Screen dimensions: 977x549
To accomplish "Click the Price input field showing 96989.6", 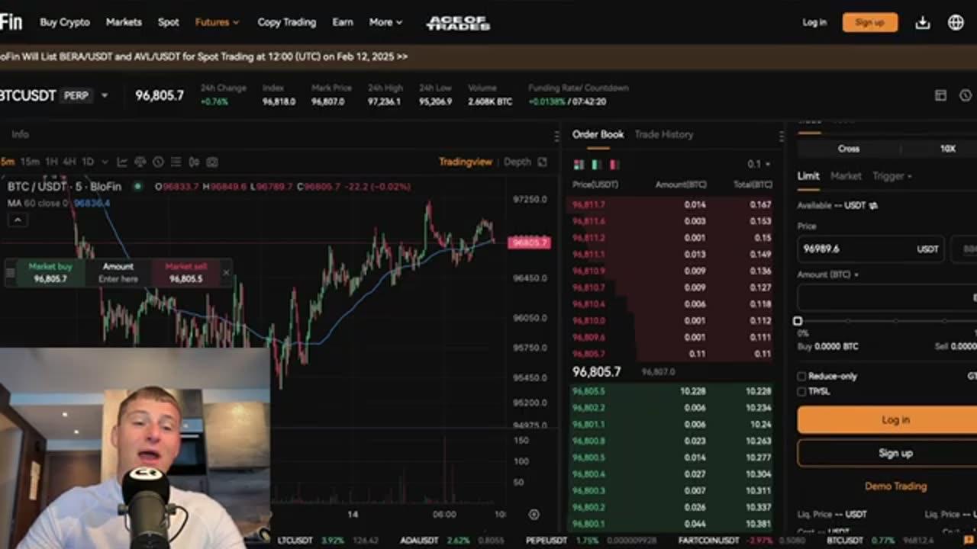I will [871, 249].
